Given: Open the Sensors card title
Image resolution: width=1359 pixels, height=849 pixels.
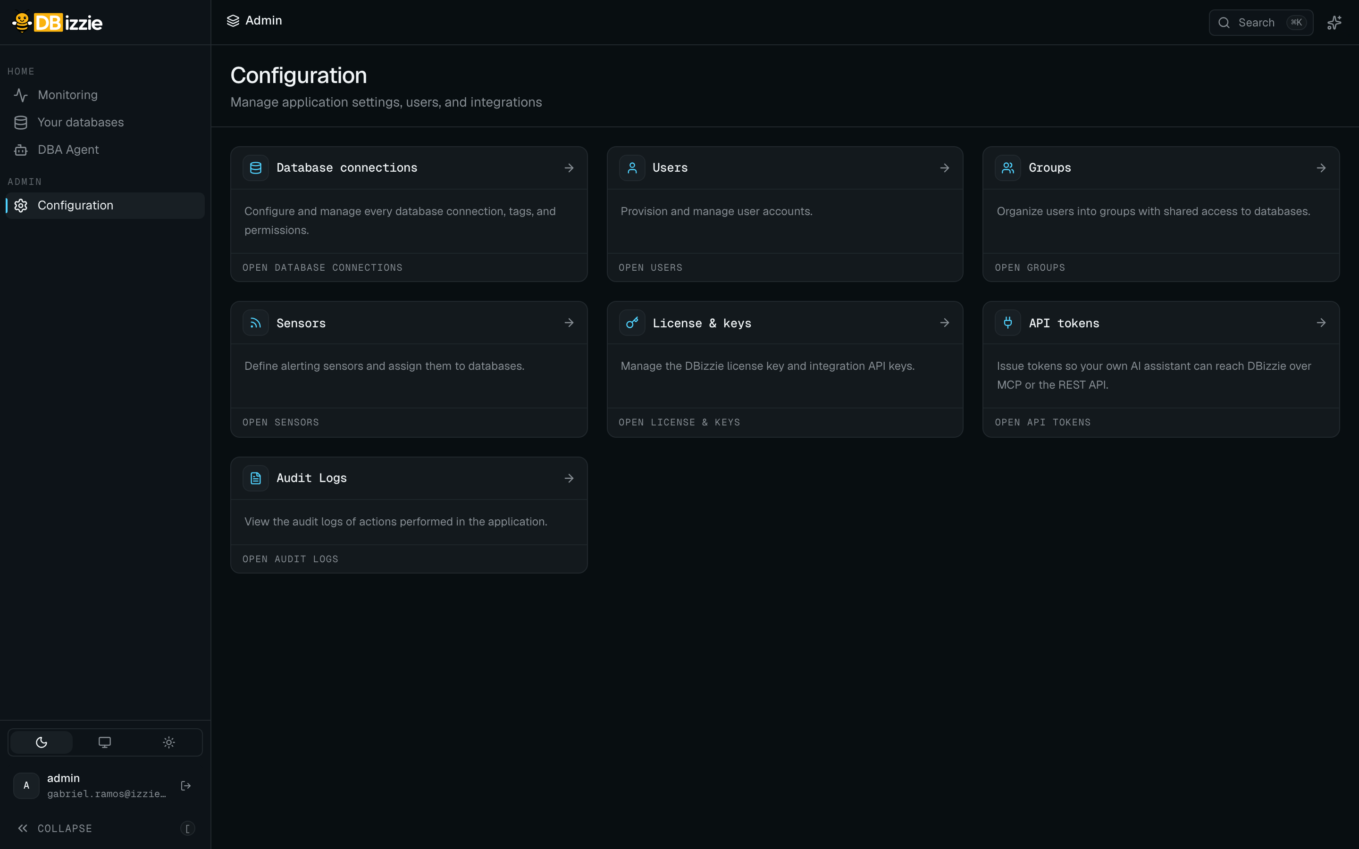Looking at the screenshot, I should click(301, 323).
